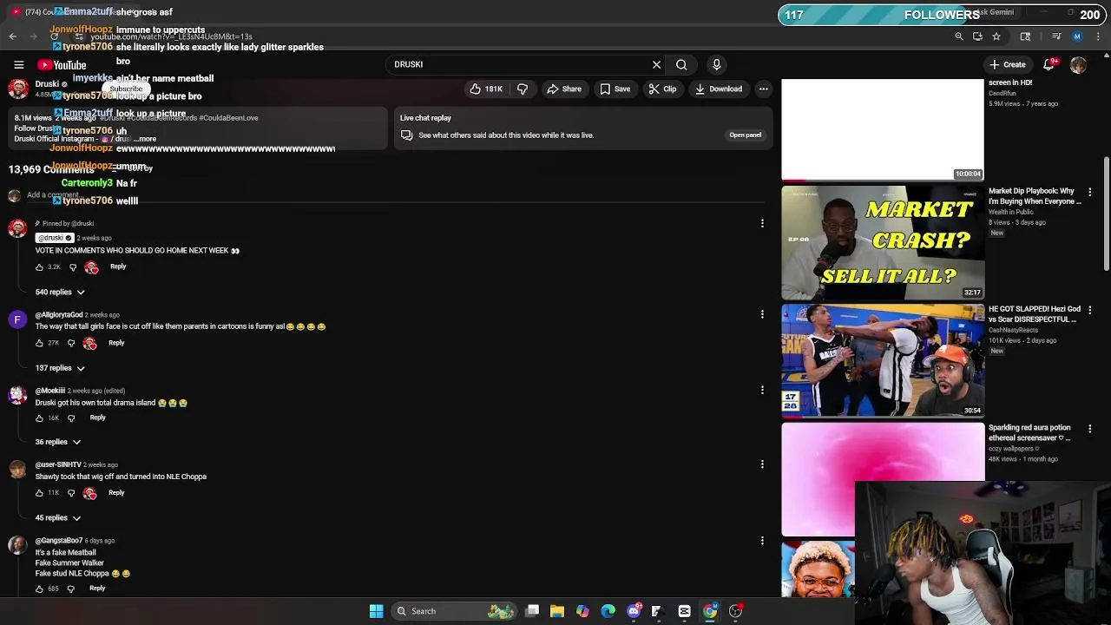The width and height of the screenshot is (1111, 625).
Task: Switch to Chrome in the taskbar
Action: [710, 611]
